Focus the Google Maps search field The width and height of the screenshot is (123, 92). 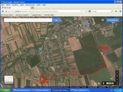(x=28, y=20)
